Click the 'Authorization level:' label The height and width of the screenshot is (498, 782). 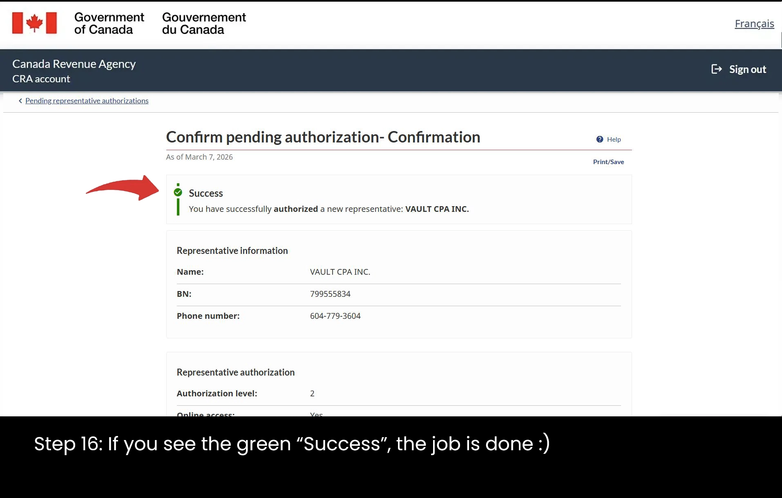[217, 394]
